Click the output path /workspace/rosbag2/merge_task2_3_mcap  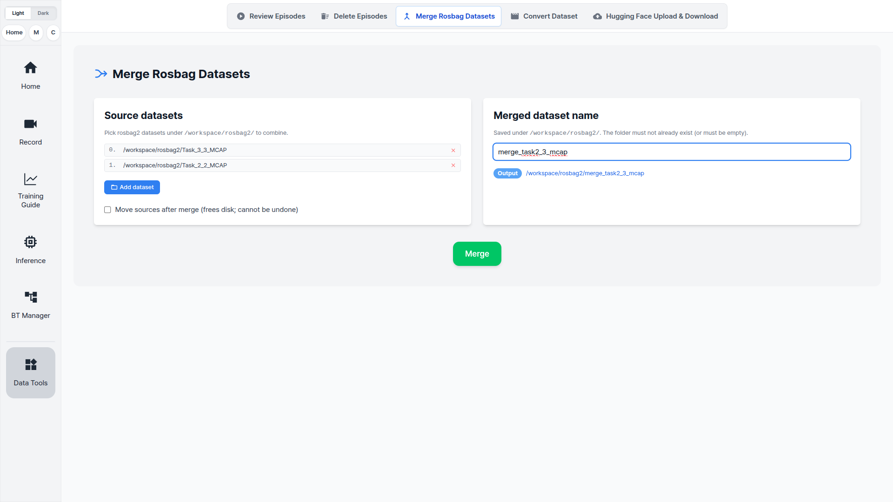(x=585, y=173)
